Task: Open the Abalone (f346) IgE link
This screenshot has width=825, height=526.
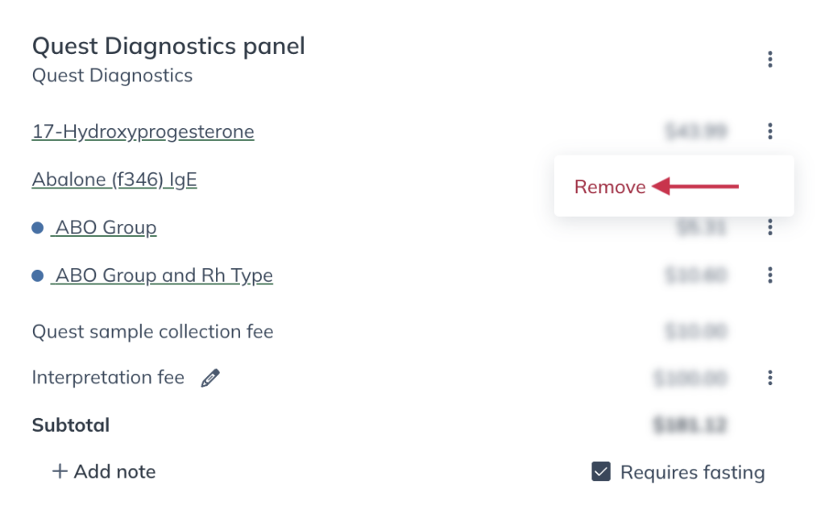Action: tap(114, 180)
